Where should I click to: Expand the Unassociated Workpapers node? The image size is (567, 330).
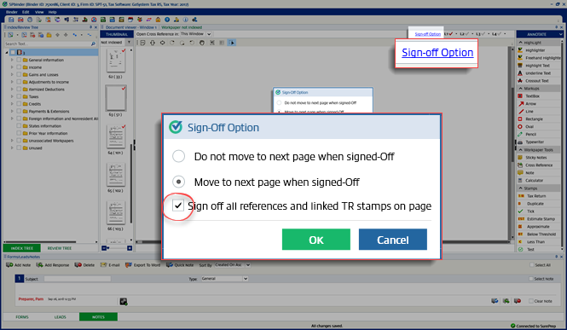coord(12,141)
